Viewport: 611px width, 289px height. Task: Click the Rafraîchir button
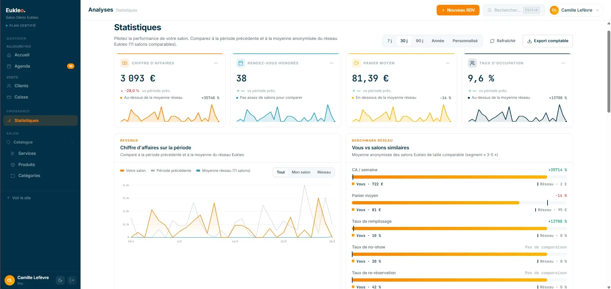click(503, 41)
